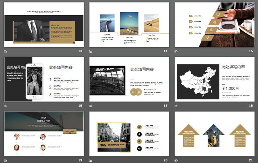Click the animation star icon under slide 14
Image resolution: width=258 pixels, height=163 pixels.
click(x=91, y=51)
